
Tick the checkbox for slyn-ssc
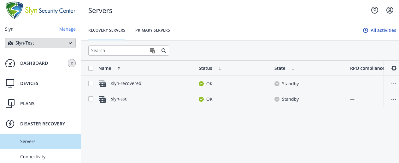click(x=91, y=99)
